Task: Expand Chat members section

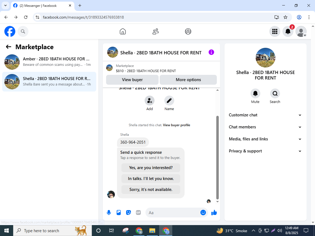Action: tap(266, 127)
